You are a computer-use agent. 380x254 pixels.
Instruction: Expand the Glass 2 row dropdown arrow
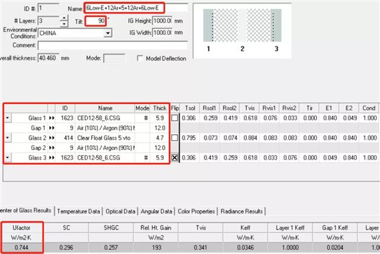[8, 138]
